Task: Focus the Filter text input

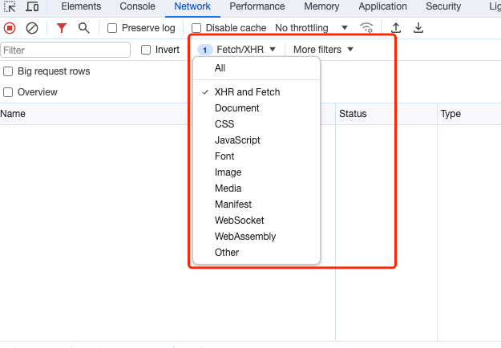Action: (x=66, y=51)
